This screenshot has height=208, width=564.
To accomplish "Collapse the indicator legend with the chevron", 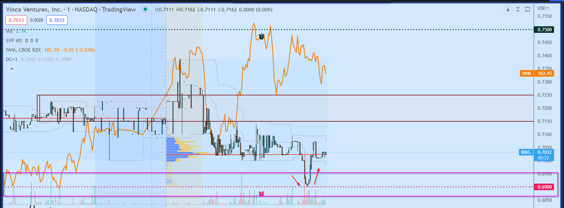I will point(11,69).
